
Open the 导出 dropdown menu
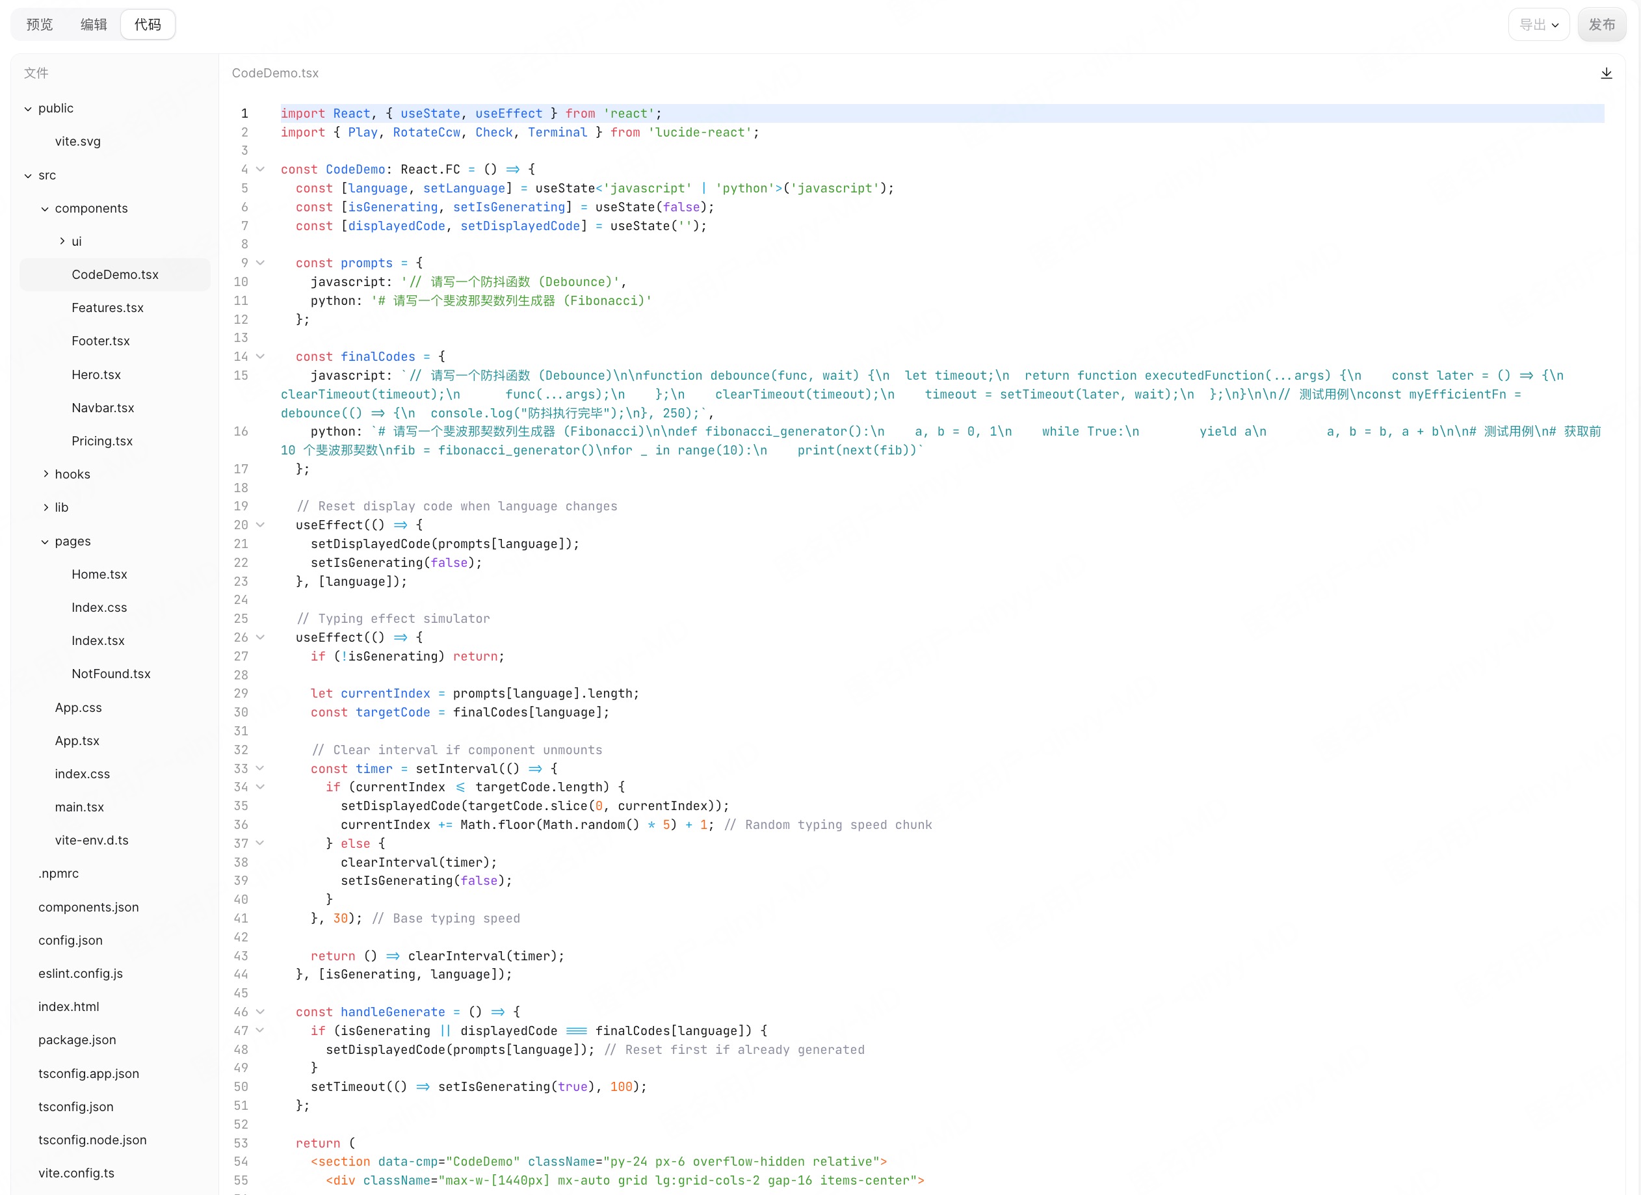click(x=1538, y=25)
